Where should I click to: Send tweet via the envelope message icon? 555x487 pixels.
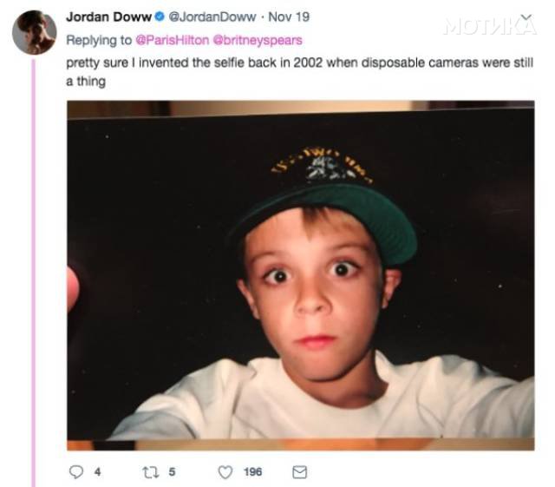pyautogui.click(x=300, y=471)
